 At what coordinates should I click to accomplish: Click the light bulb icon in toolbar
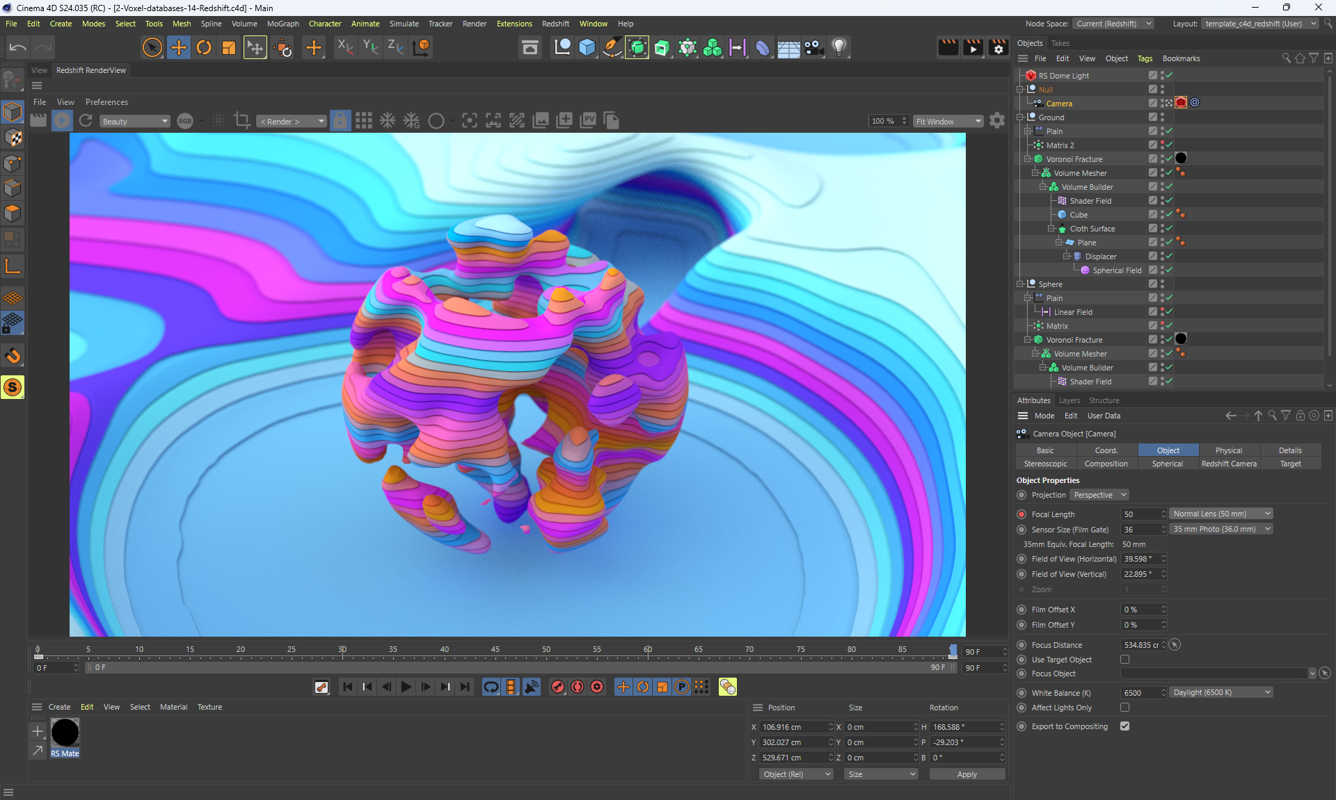click(839, 47)
